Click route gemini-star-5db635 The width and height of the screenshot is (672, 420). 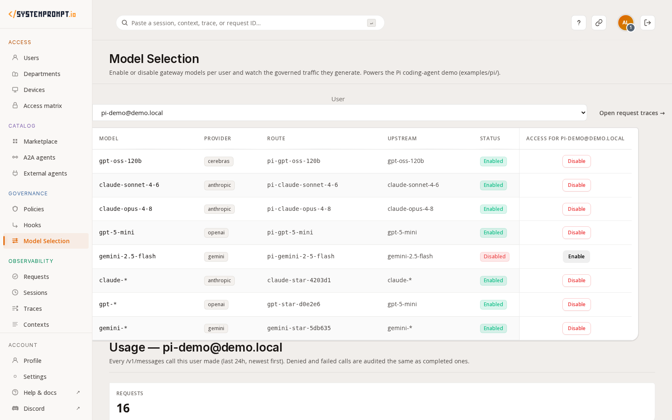[x=299, y=328]
